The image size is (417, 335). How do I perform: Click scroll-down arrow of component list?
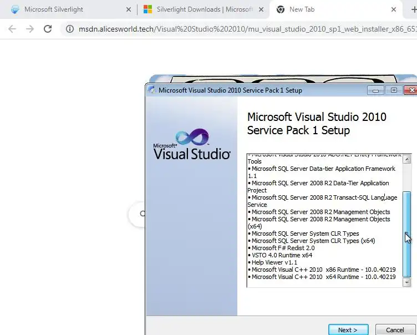point(407,282)
